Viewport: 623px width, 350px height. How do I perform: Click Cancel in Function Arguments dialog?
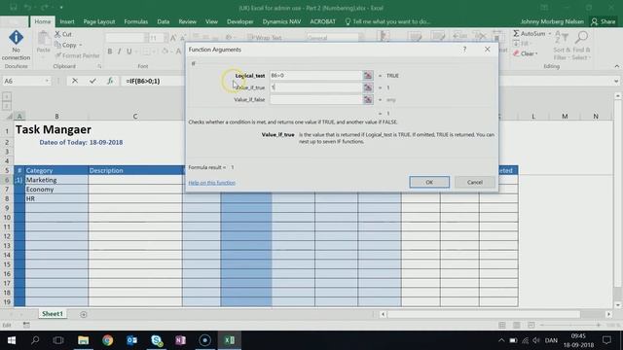475,182
